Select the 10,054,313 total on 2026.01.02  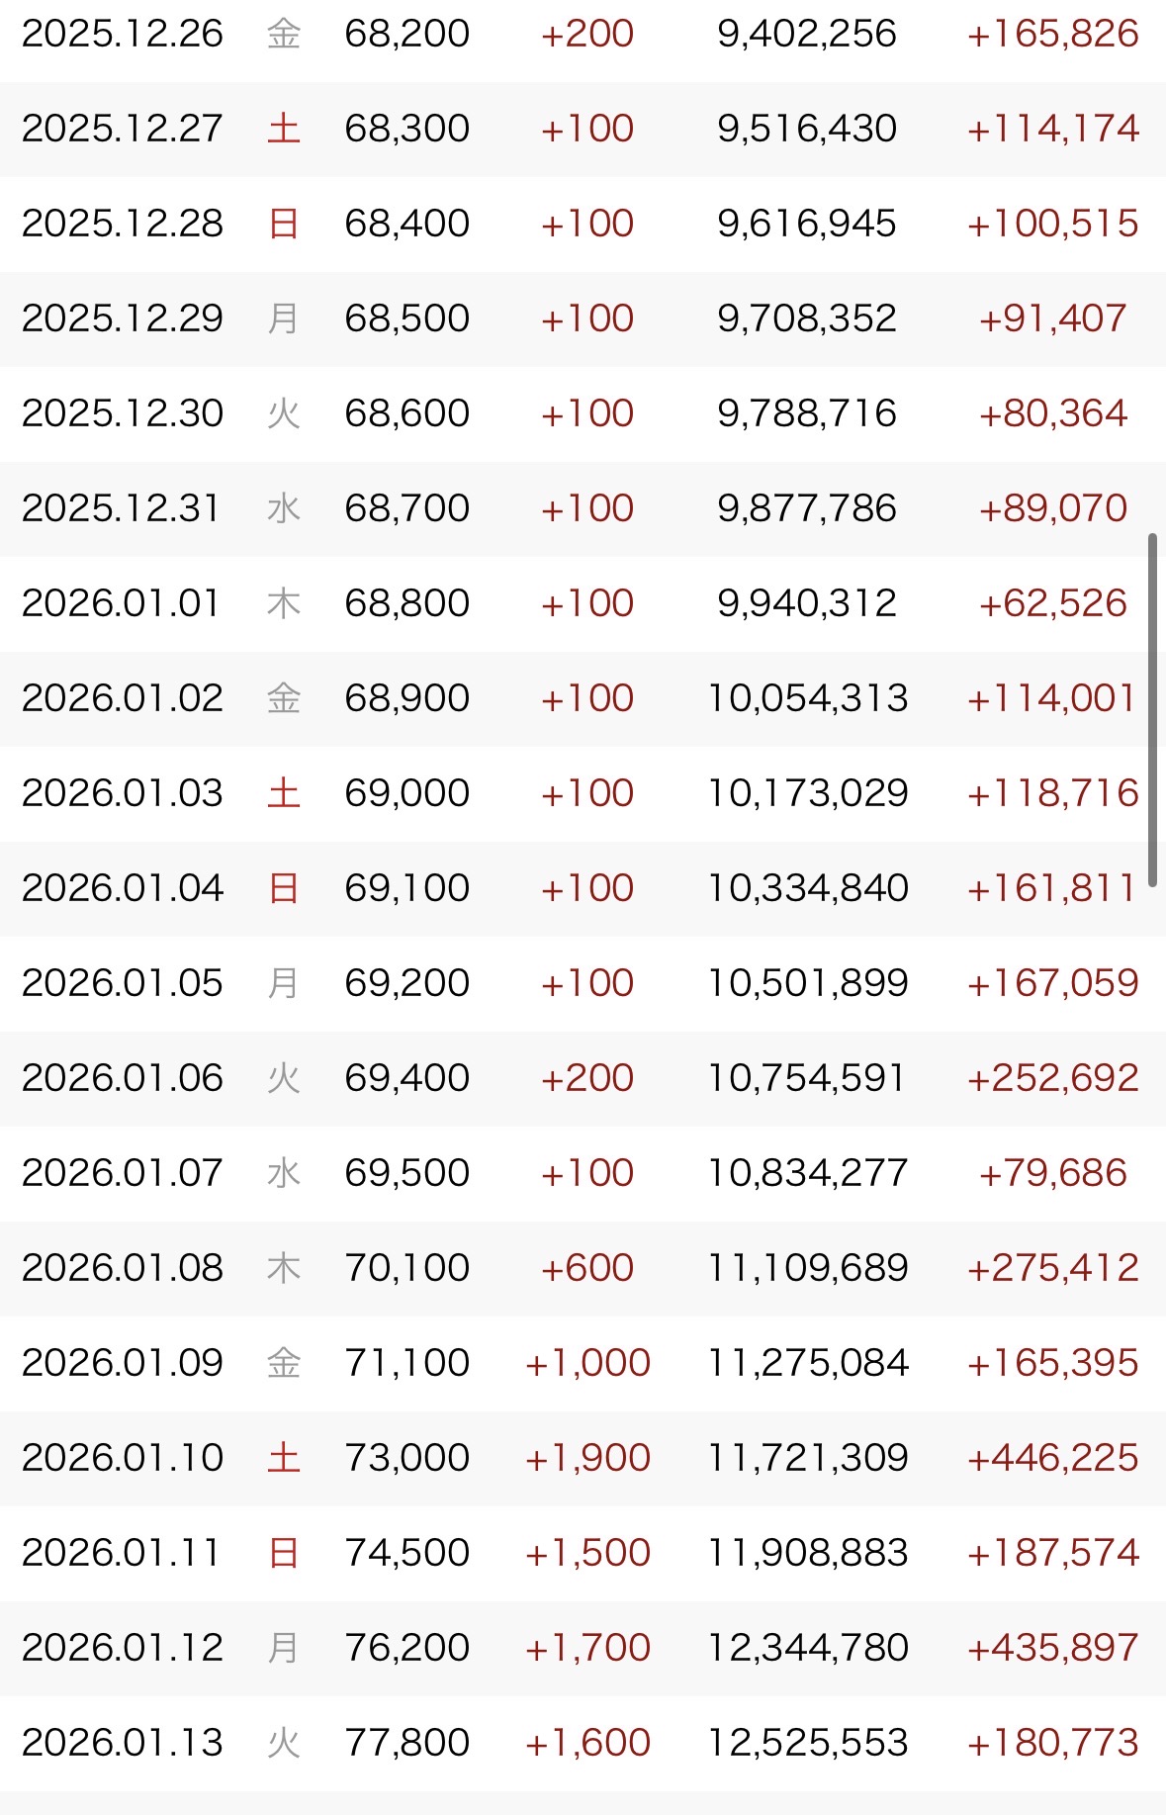[x=807, y=698]
